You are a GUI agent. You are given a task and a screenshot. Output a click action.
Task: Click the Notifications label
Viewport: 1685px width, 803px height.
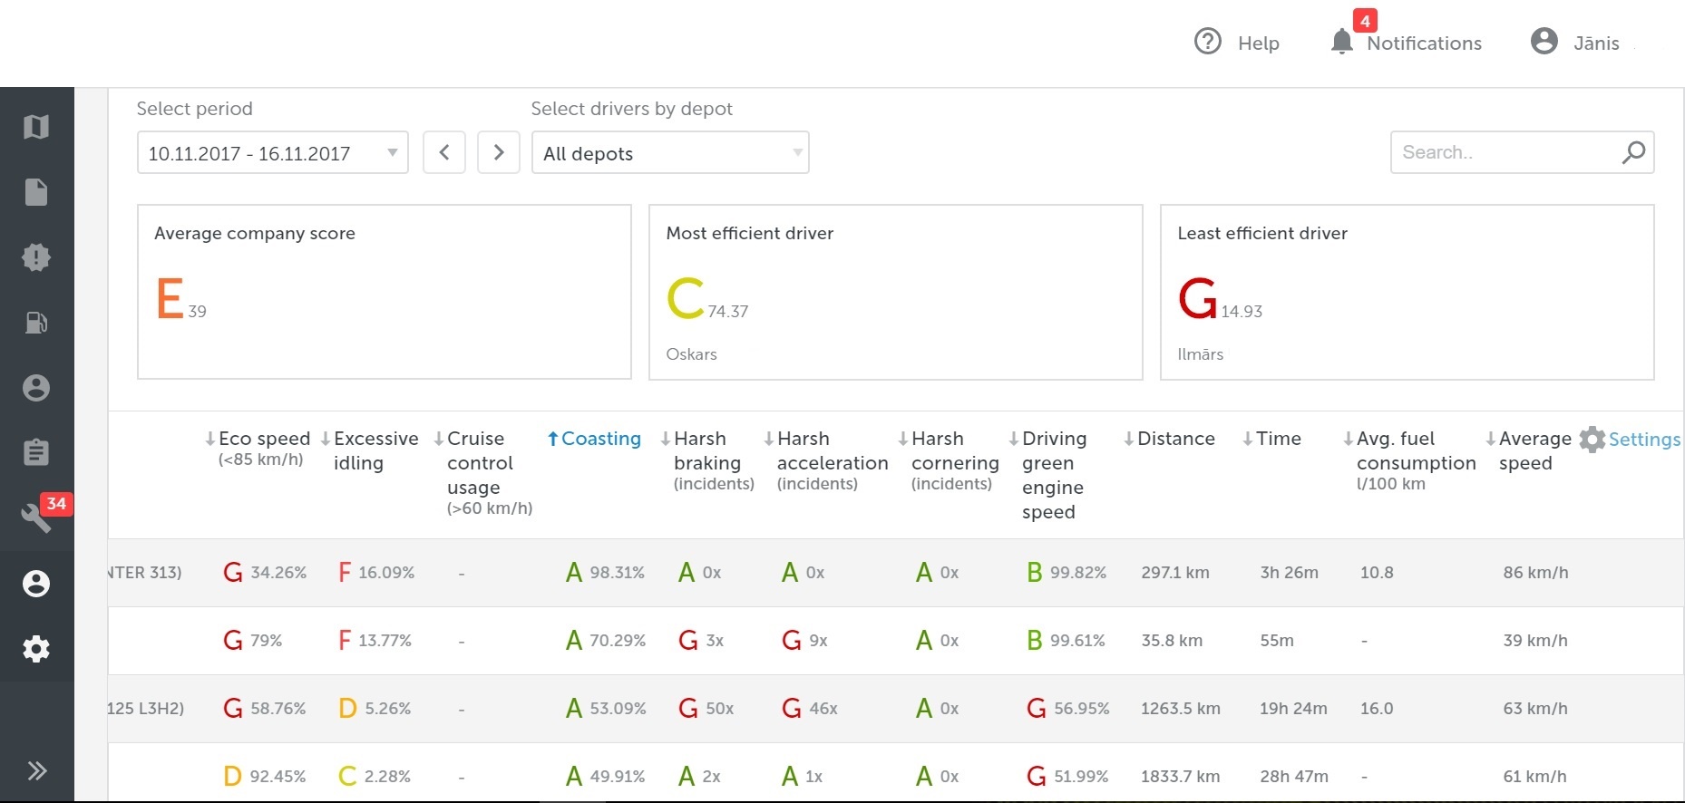click(1424, 43)
